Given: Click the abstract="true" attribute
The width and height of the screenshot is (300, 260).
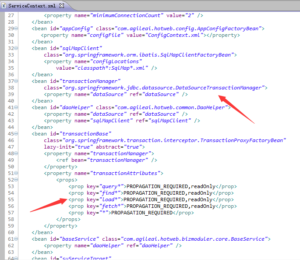Looking at the screenshot, I should click(x=119, y=147).
